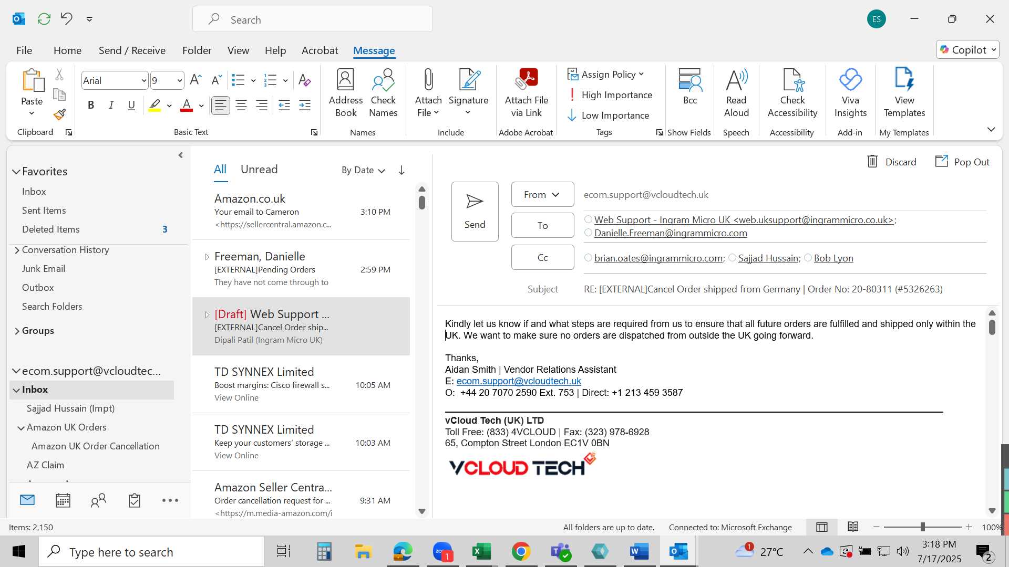Screen dimensions: 1009x567
Task: Mark message as Low Importance
Action: (609, 115)
